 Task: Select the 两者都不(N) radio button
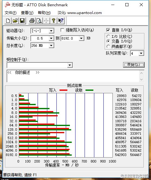pyautogui.click(x=108, y=46)
